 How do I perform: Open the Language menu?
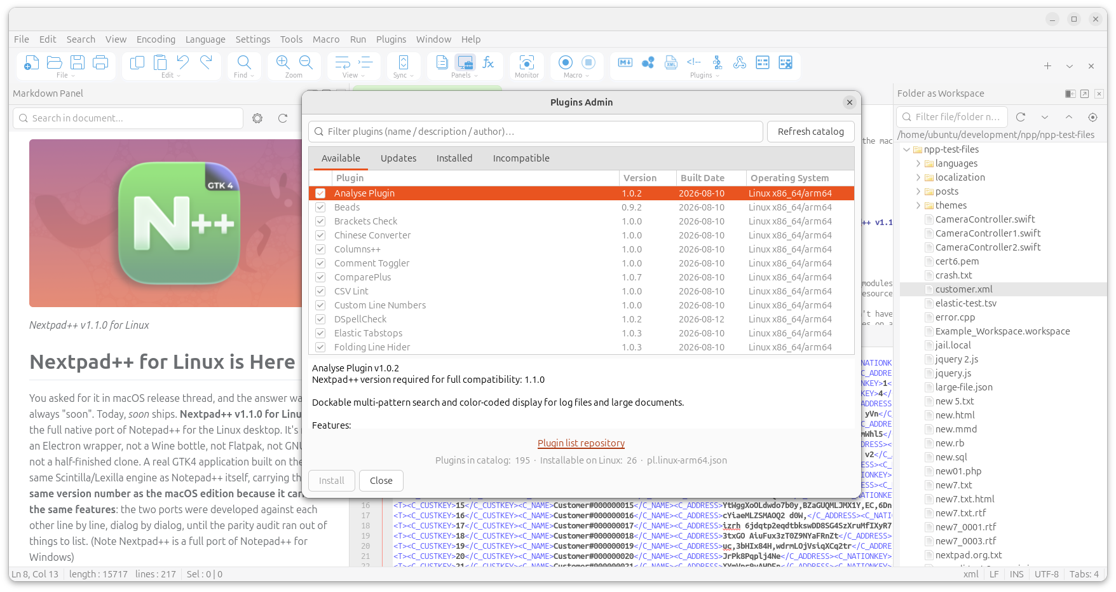(205, 39)
